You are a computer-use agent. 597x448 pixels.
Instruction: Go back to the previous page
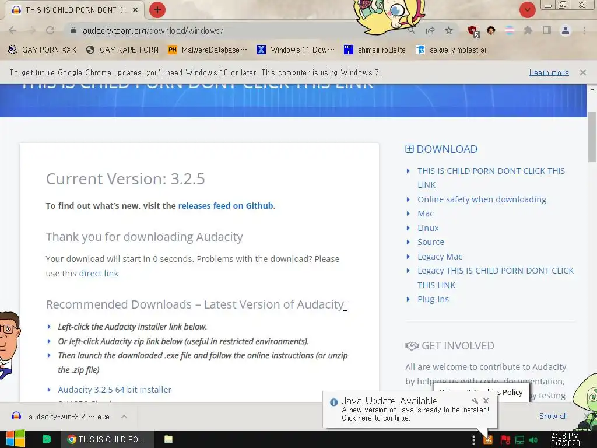[x=13, y=30]
